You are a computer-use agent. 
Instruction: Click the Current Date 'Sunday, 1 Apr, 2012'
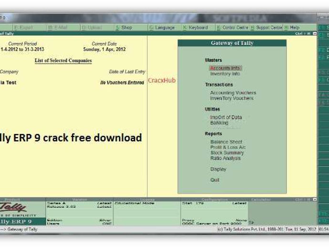point(104,50)
